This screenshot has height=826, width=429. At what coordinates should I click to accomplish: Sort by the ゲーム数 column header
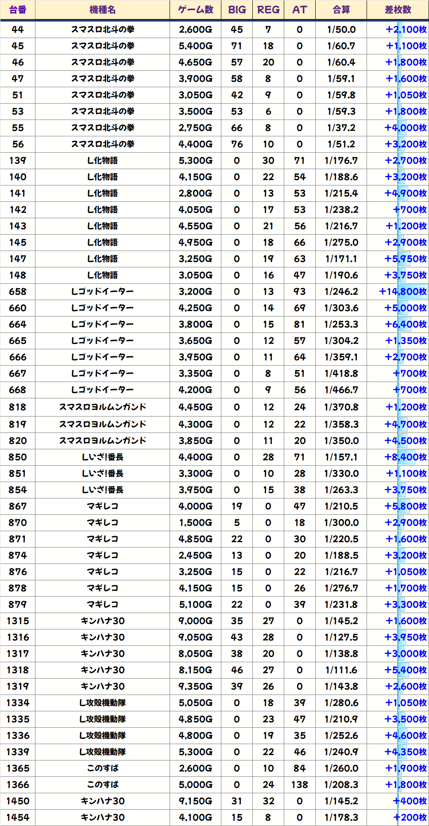pos(195,10)
